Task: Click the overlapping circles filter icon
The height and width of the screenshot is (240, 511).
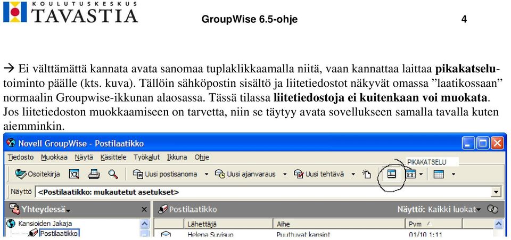Action: (x=493, y=209)
